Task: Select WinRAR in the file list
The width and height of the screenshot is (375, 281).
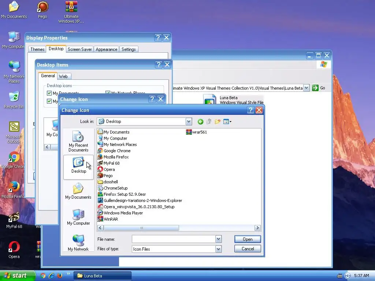Action: pos(108,219)
